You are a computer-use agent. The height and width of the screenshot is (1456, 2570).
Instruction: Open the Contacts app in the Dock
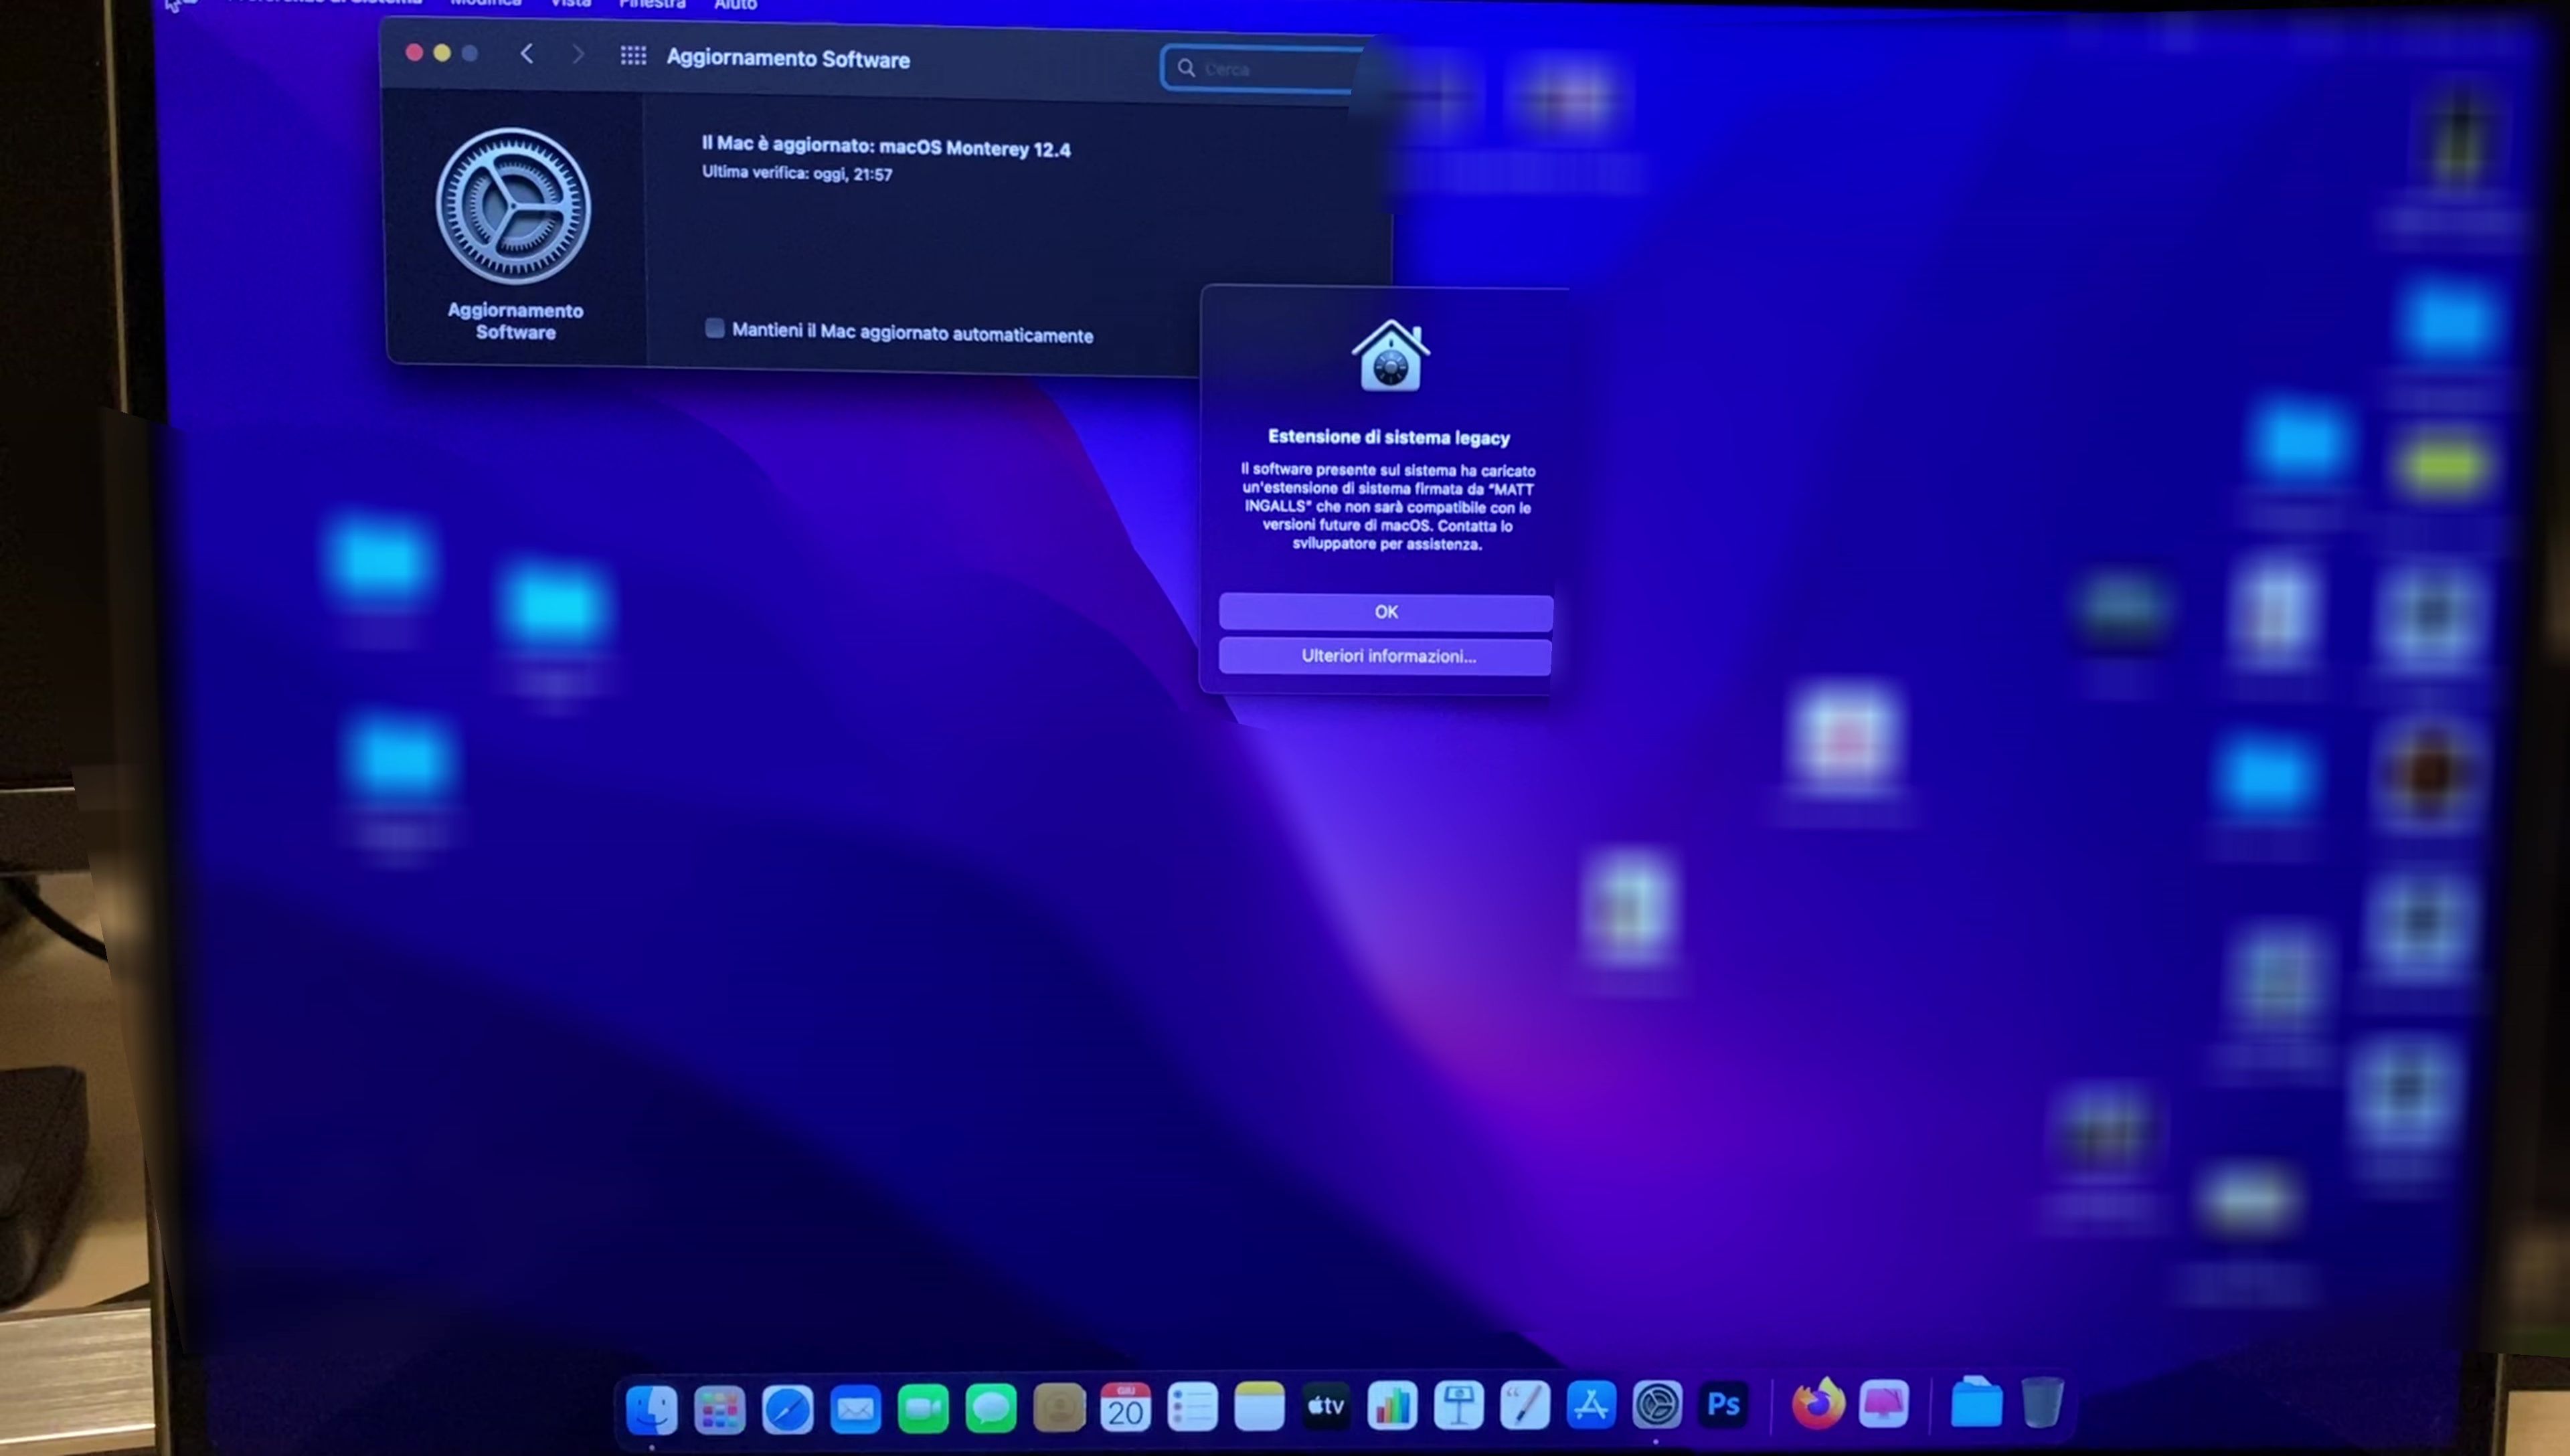coord(1059,1409)
